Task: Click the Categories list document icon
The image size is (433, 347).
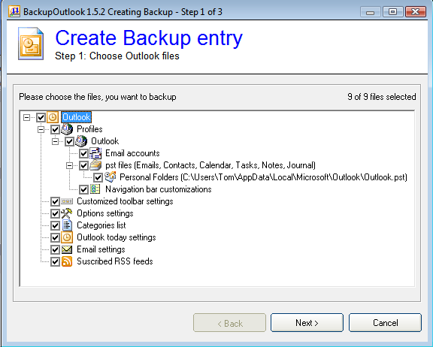Action: [x=67, y=225]
